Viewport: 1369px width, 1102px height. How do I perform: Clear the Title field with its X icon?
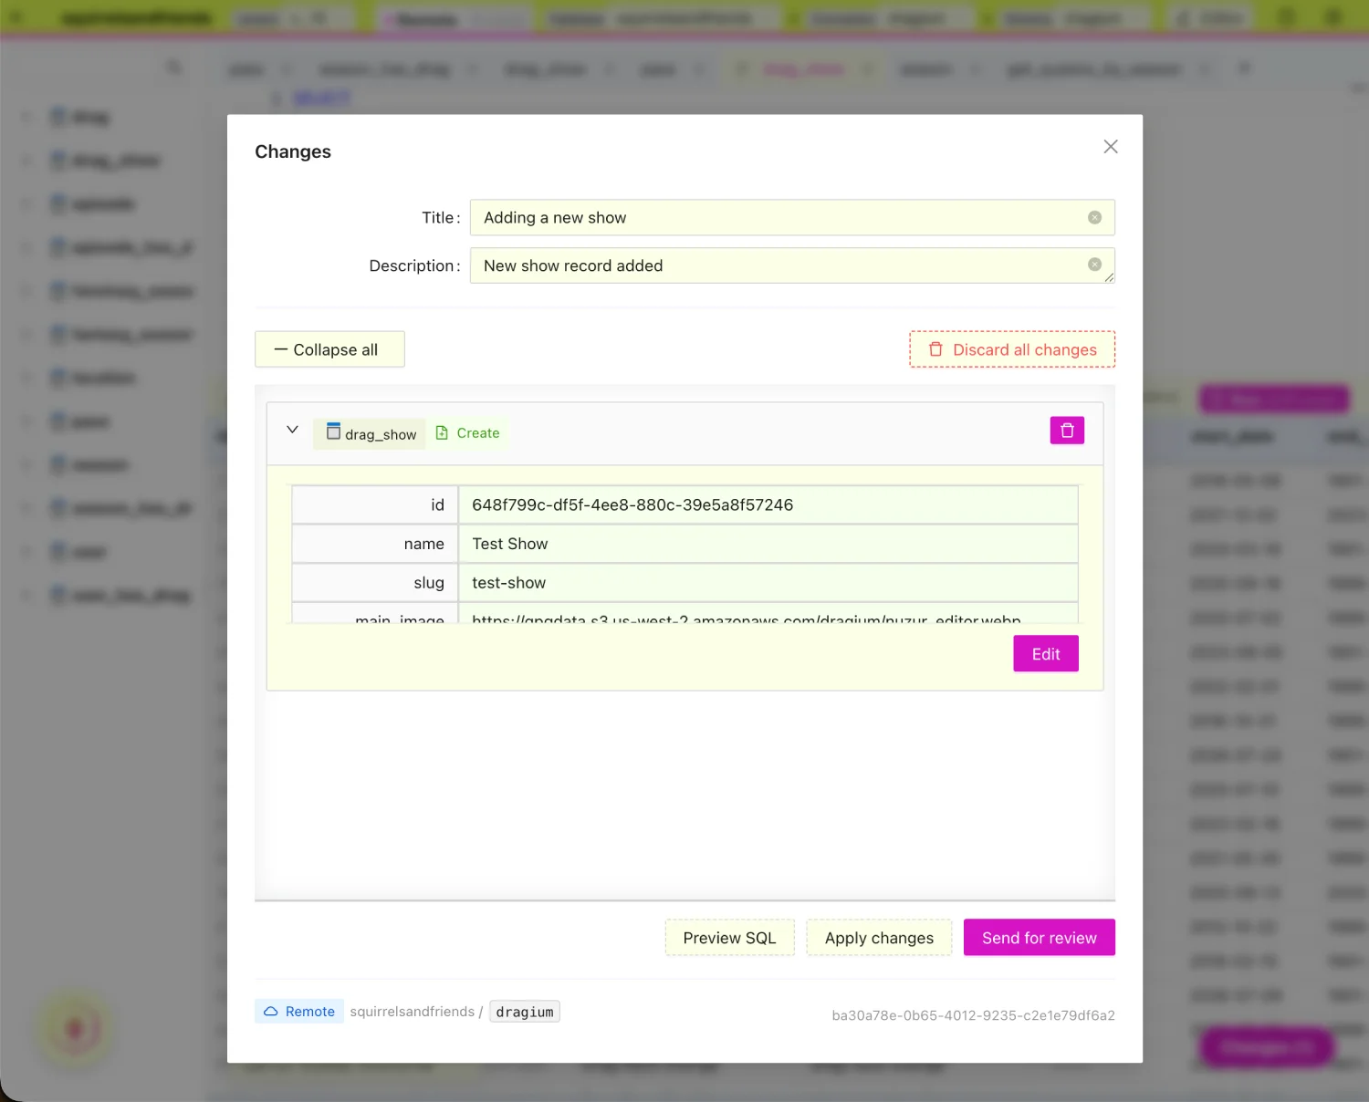pyautogui.click(x=1094, y=217)
